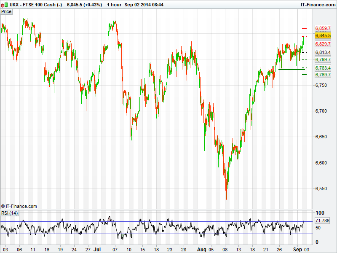Click the 6,829.7 red price level label
This screenshot has width=337, height=253.
pos(323,44)
